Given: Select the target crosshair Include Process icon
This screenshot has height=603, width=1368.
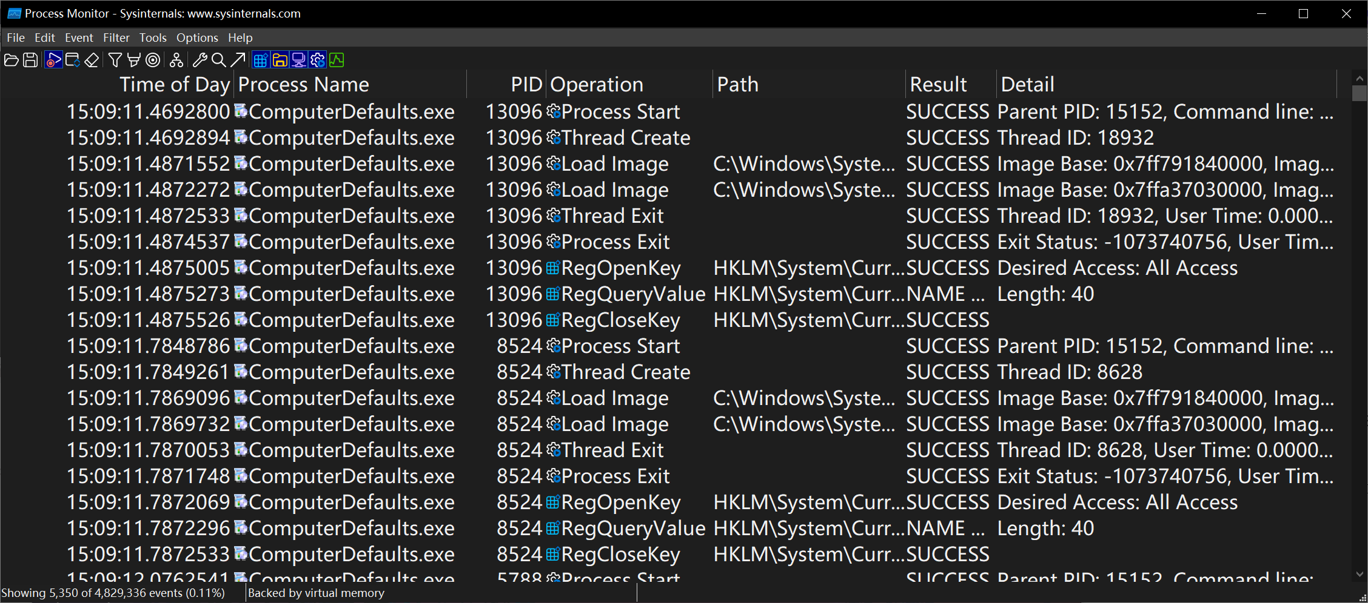Looking at the screenshot, I should coord(153,60).
